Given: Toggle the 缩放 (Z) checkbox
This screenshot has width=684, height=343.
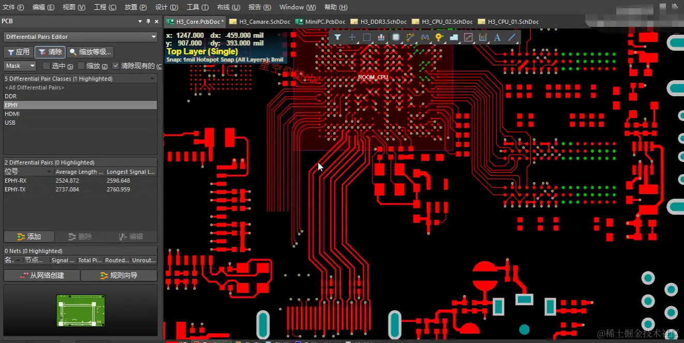Looking at the screenshot, I should click(x=81, y=66).
